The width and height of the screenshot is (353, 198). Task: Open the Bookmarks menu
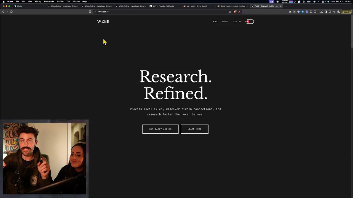(49, 2)
